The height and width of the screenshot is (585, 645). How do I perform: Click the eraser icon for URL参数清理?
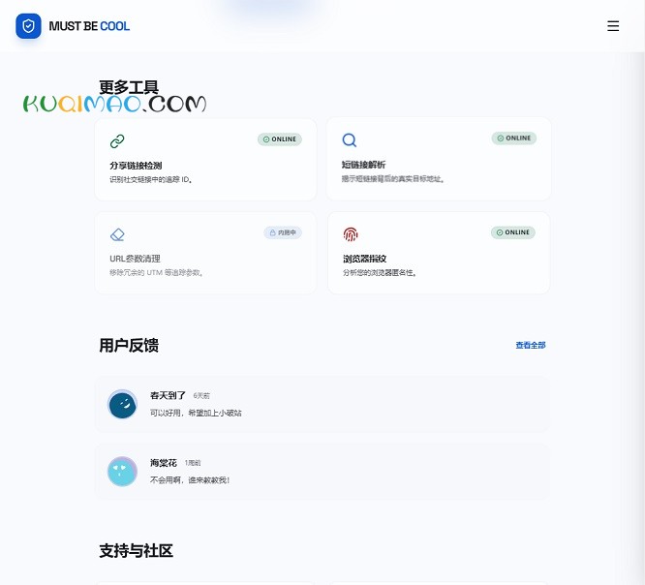[x=117, y=234]
